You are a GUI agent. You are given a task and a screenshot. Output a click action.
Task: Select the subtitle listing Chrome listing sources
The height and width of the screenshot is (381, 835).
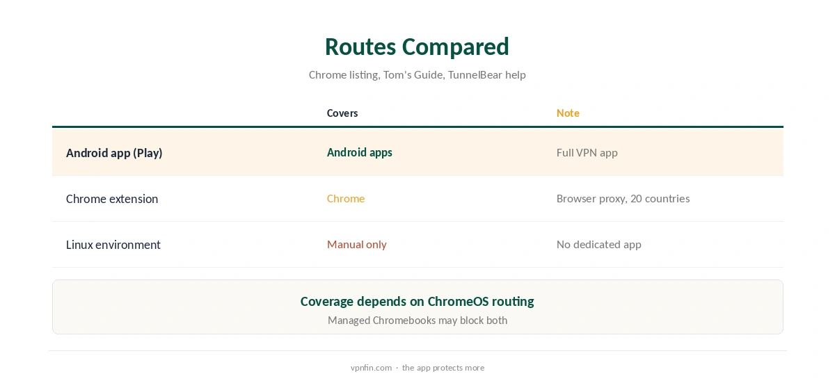[x=417, y=74]
